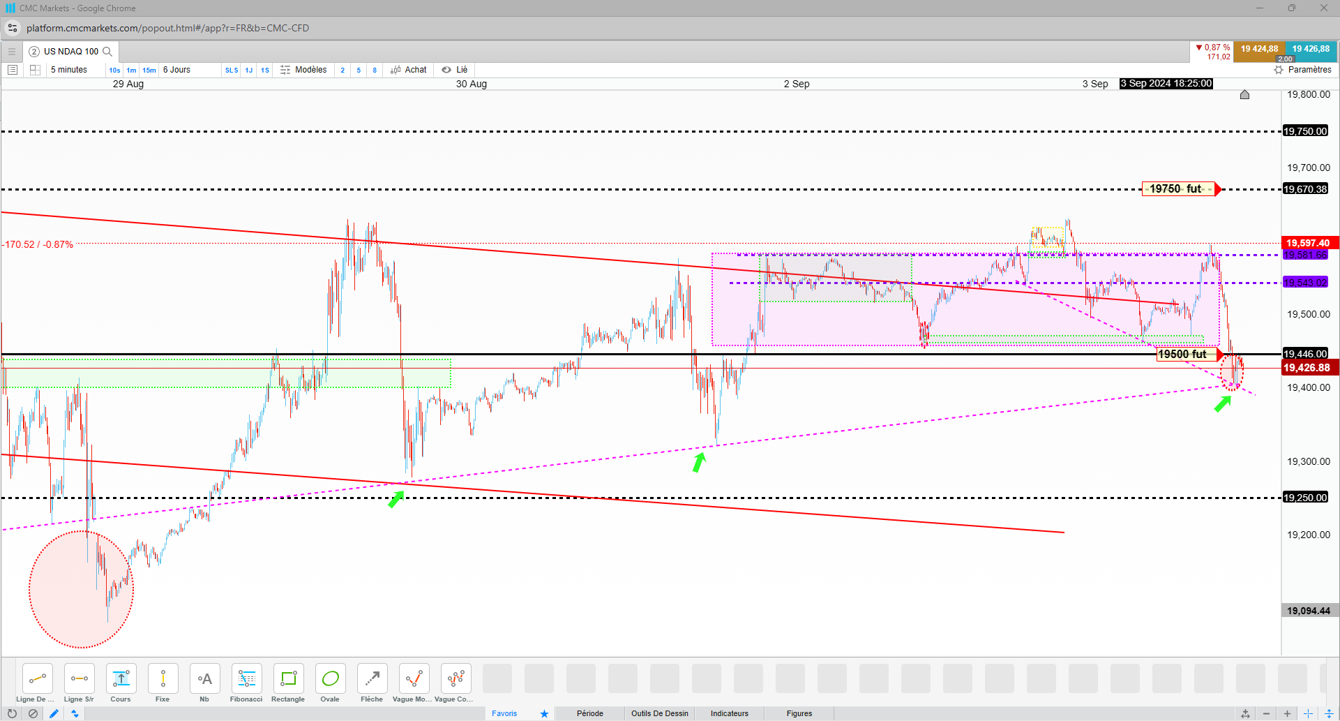The height and width of the screenshot is (721, 1340).
Task: Expand the Modèles templates menu
Action: click(x=303, y=70)
